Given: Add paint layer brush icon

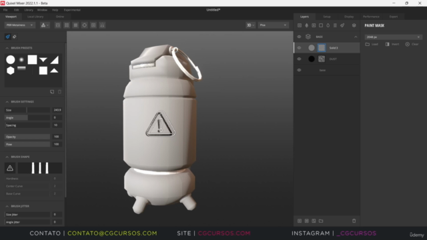Looking at the screenshot, I should click(342, 25).
